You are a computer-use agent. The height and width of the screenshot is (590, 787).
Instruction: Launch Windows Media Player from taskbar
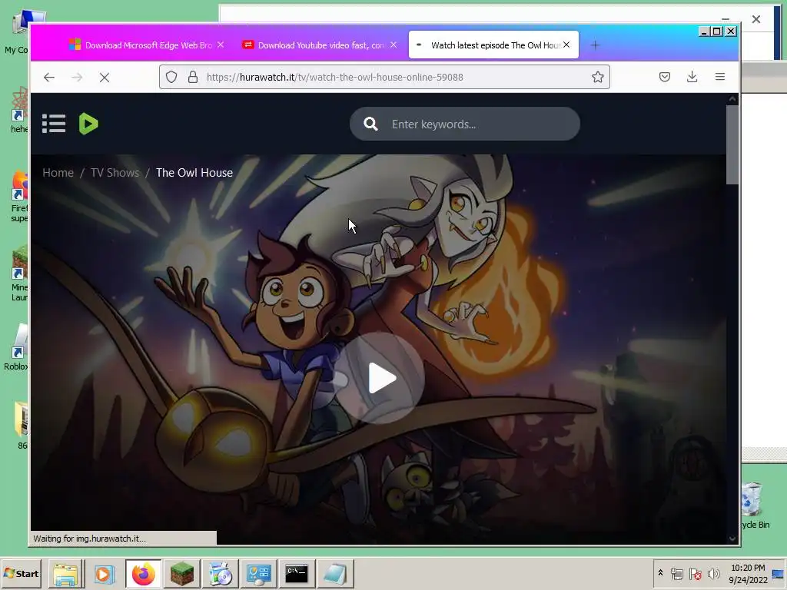[x=105, y=574]
